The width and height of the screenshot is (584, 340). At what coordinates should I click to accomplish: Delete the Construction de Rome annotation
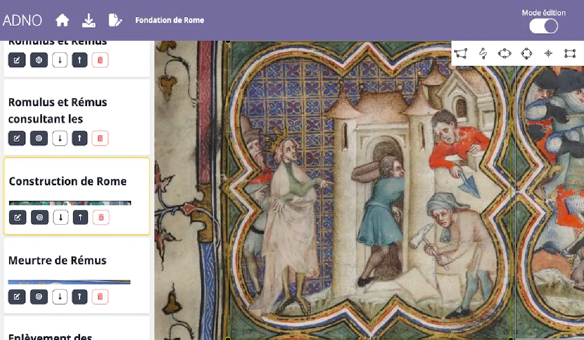pyautogui.click(x=101, y=217)
